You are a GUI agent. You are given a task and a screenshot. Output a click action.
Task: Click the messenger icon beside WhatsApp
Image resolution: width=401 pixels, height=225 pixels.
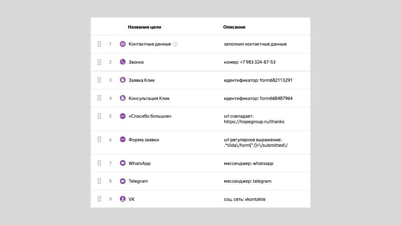coord(123,163)
